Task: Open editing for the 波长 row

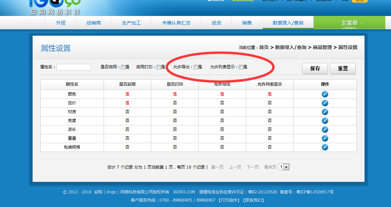Action: [325, 130]
